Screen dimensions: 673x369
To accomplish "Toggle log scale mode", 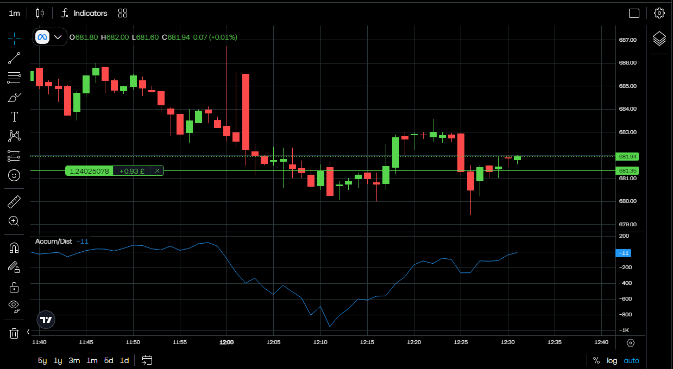I will 612,360.
